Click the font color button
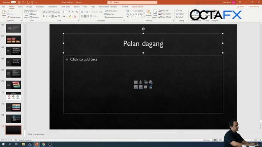Screen dimensions: 262x147 (x=75, y=16)
